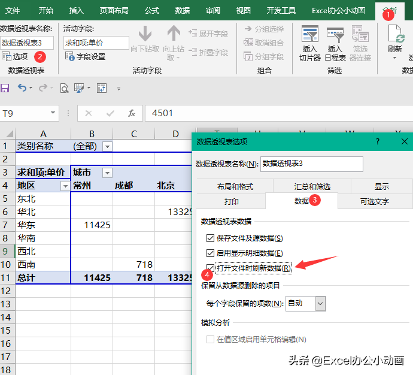The image size is (413, 375).
Task: Click the Drill Down arrow icon
Action: 145,33
